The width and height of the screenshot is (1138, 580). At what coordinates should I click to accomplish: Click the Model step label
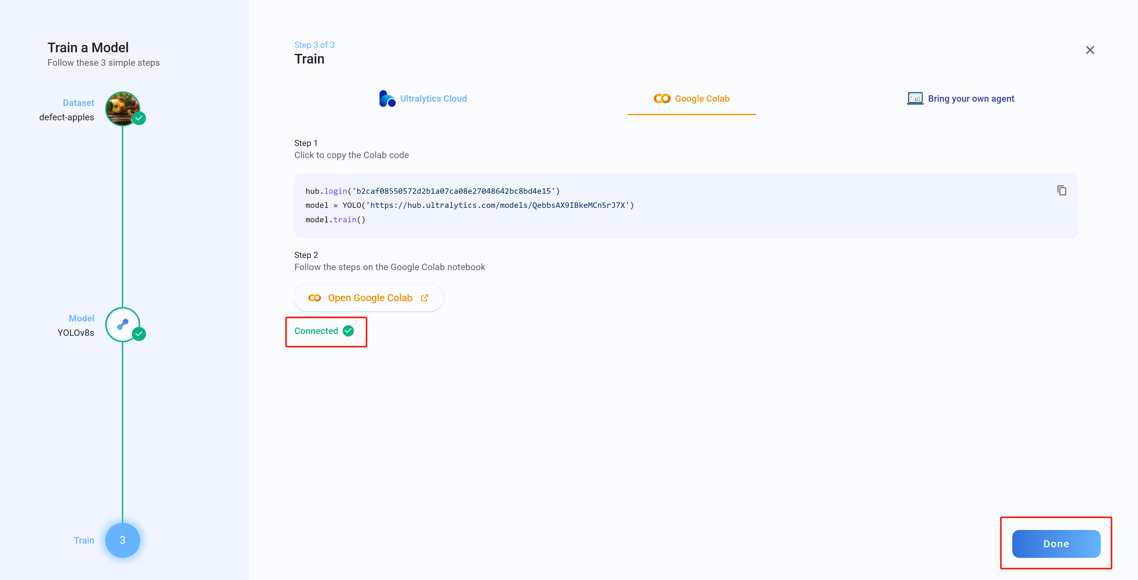pyautogui.click(x=81, y=318)
